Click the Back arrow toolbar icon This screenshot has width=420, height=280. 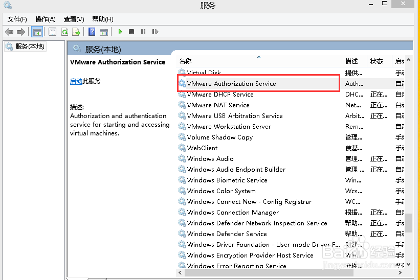click(9, 32)
